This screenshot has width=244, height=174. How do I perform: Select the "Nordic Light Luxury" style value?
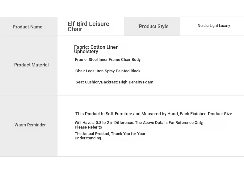coord(214,26)
